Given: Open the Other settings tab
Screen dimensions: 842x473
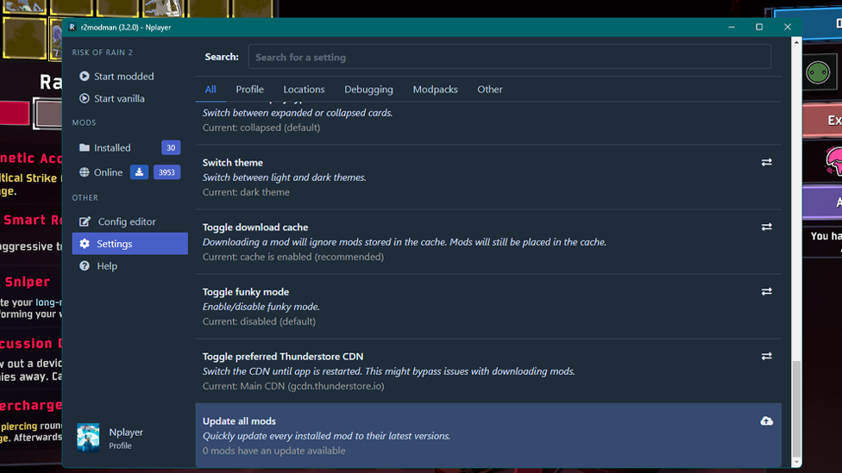Looking at the screenshot, I should 490,90.
